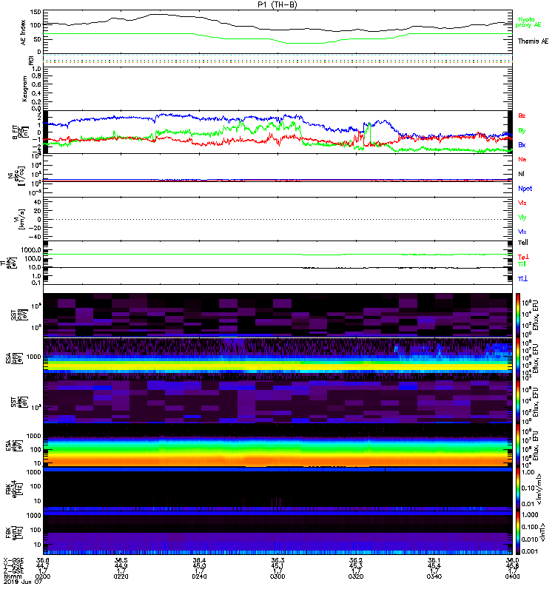Click the "<|mV/m|>" color bar label
Screen dimensions: 555x592
click(x=539, y=489)
